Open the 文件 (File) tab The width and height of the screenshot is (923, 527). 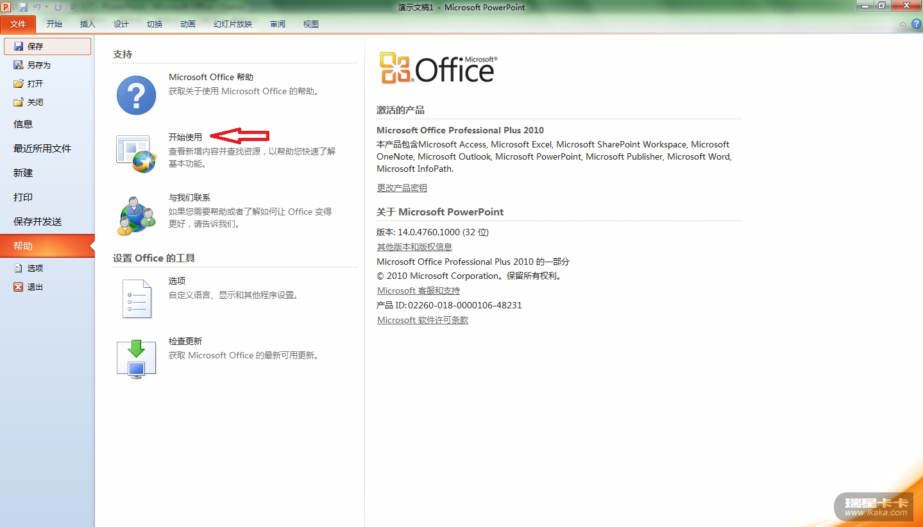point(18,24)
